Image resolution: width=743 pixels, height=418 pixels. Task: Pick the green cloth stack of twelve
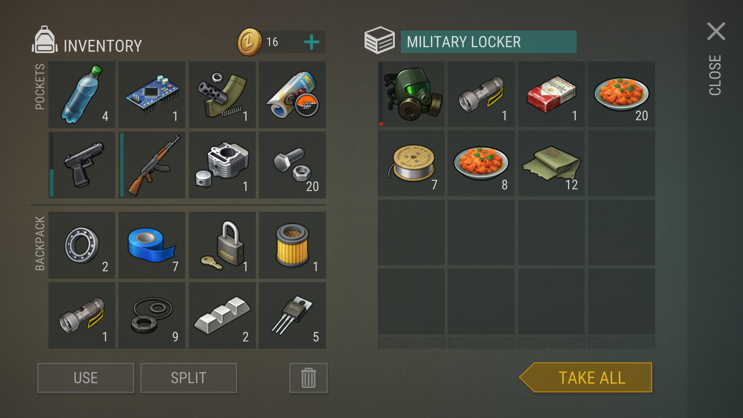(x=551, y=163)
